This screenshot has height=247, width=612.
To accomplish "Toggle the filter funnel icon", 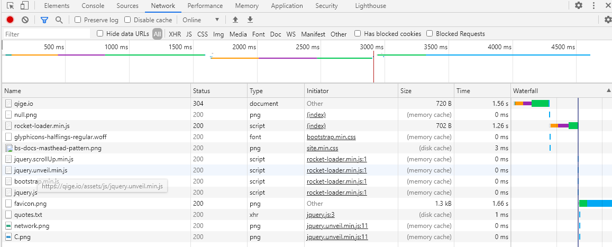I will pos(44,20).
